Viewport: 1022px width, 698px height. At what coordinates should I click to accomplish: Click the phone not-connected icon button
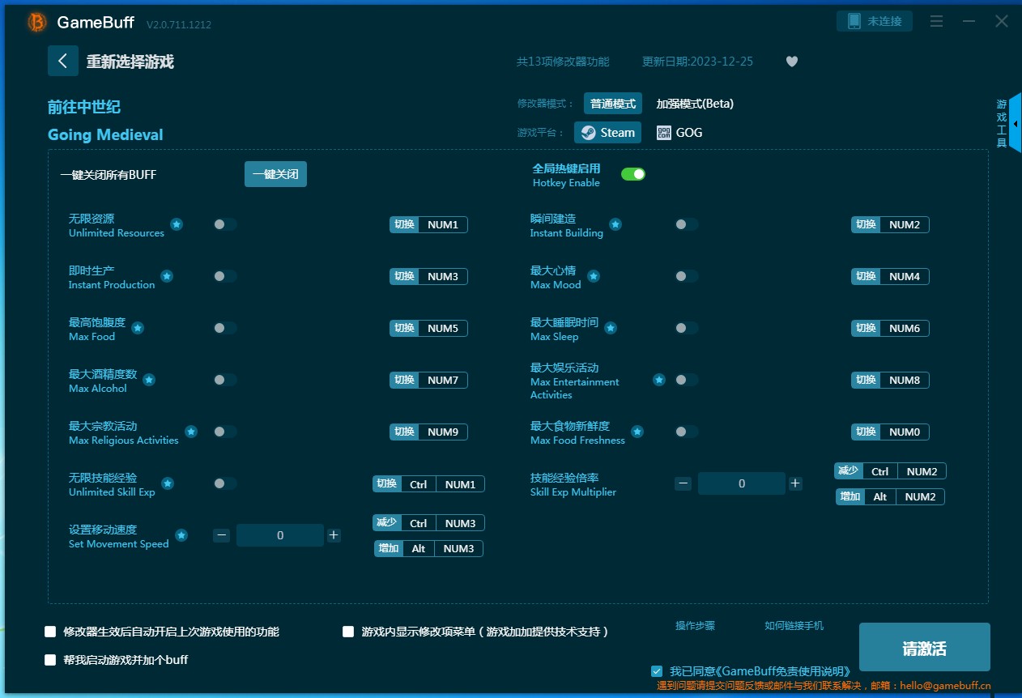[874, 21]
